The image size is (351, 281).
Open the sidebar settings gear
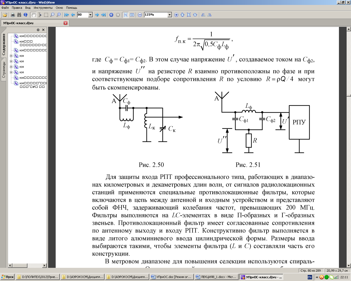coord(38,30)
